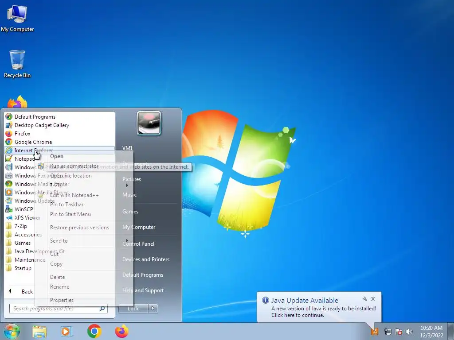Open Windows Explorer from the taskbar

click(39, 331)
